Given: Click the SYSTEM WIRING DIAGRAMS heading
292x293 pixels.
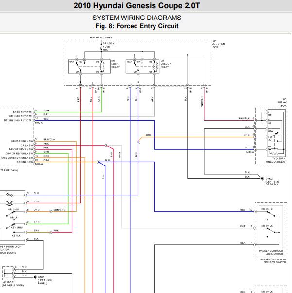Looking at the screenshot, I should click(x=137, y=18).
